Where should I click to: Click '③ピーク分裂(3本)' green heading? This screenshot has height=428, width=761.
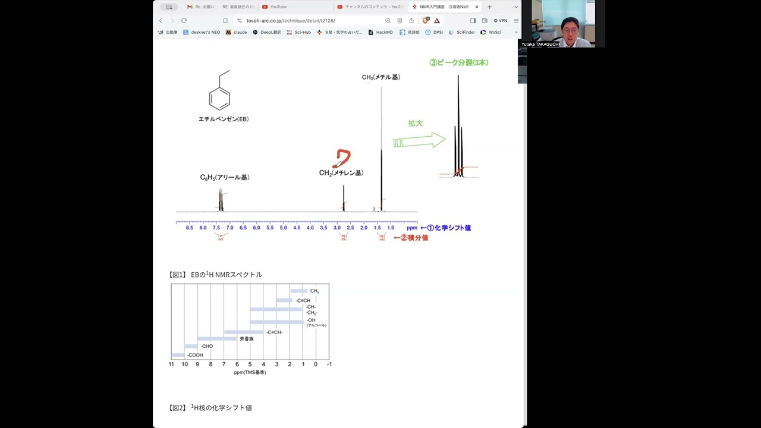click(459, 62)
